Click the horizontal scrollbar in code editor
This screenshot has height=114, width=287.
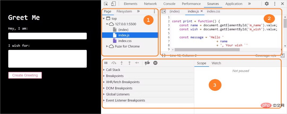pyautogui.click(x=206, y=50)
